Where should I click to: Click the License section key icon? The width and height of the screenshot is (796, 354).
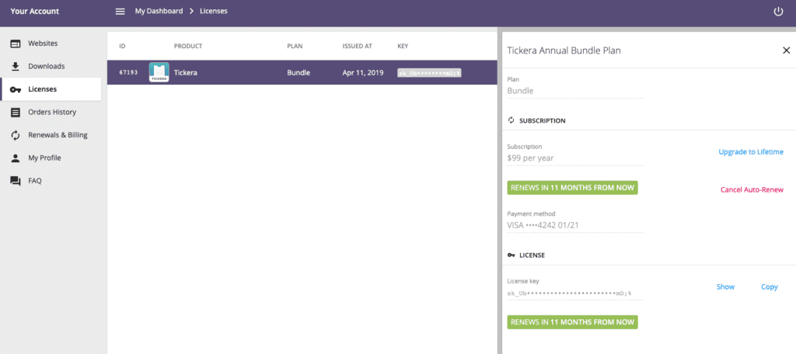[511, 255]
